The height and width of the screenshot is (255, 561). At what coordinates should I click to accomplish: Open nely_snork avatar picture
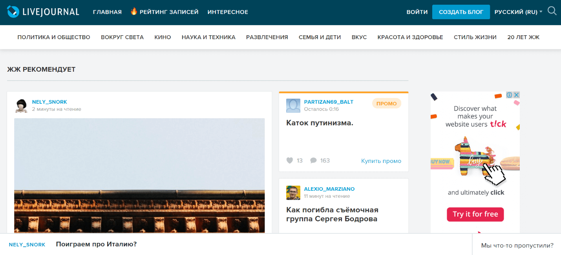(x=21, y=106)
